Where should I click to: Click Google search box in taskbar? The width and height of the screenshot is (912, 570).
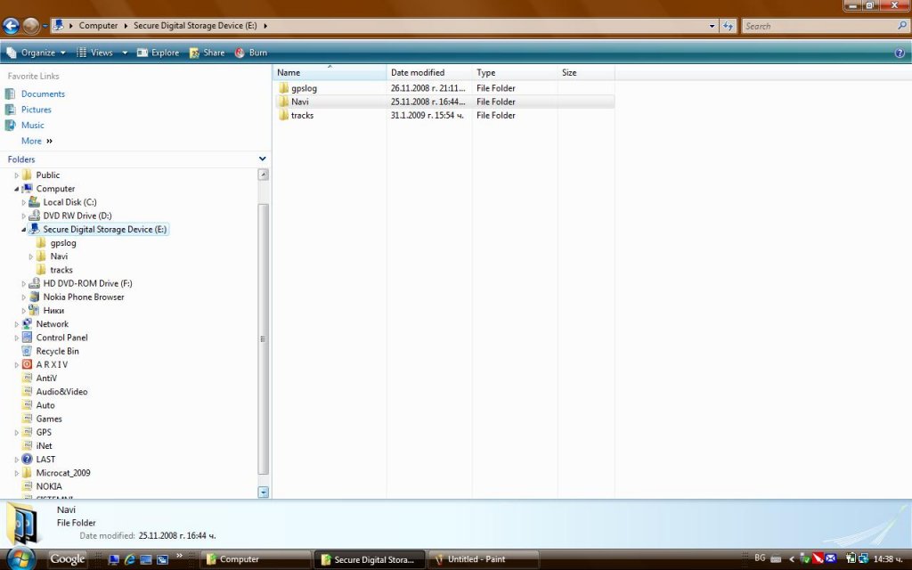pos(68,559)
